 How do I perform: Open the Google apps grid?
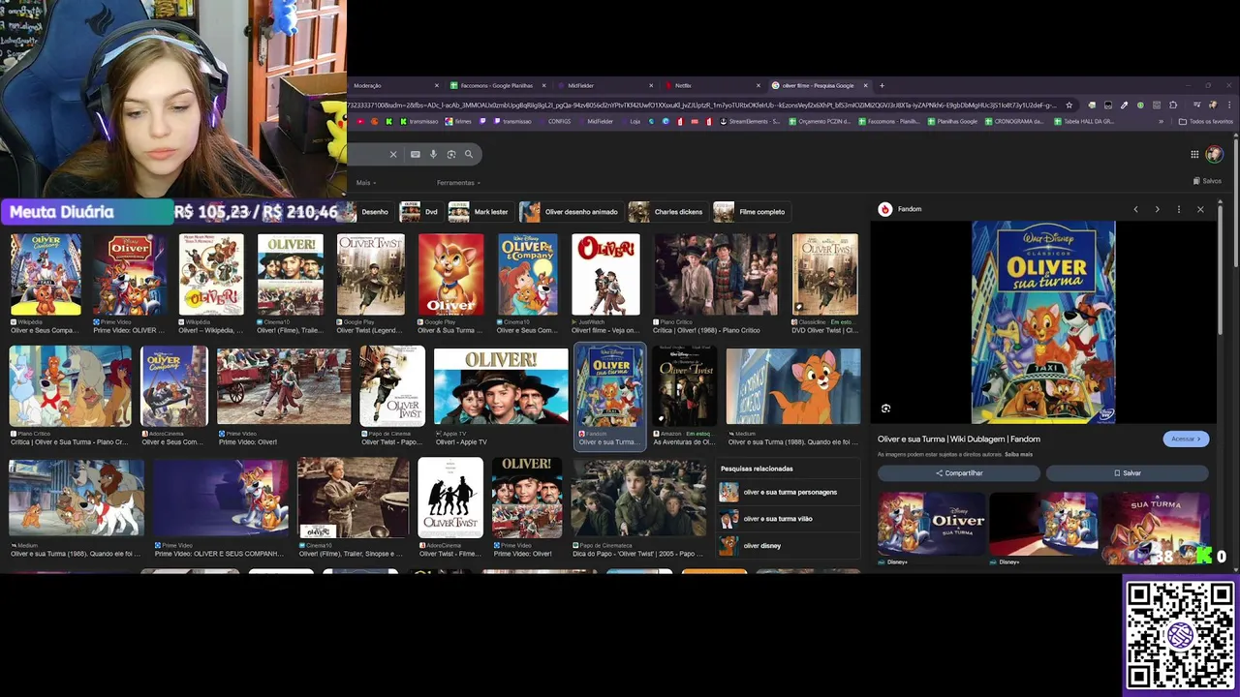[x=1194, y=154]
